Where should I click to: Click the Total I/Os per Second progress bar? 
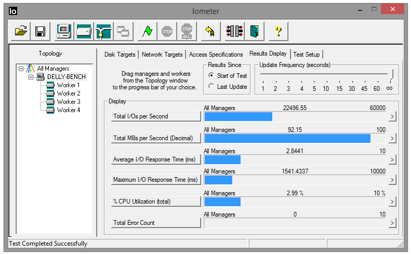point(295,117)
